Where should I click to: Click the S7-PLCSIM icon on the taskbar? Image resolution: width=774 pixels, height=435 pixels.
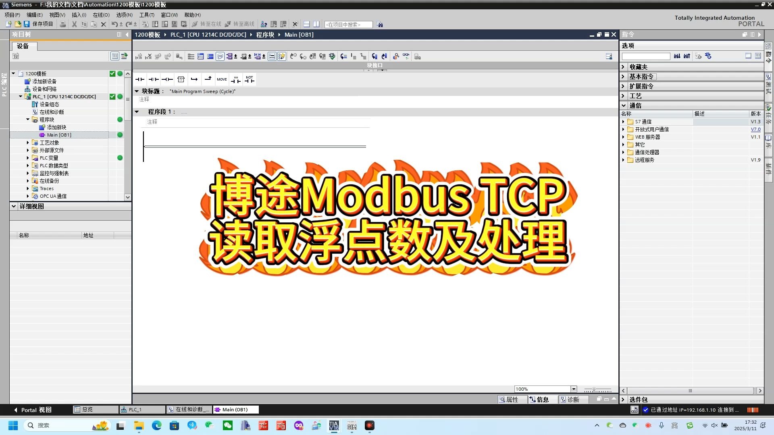pos(352,425)
